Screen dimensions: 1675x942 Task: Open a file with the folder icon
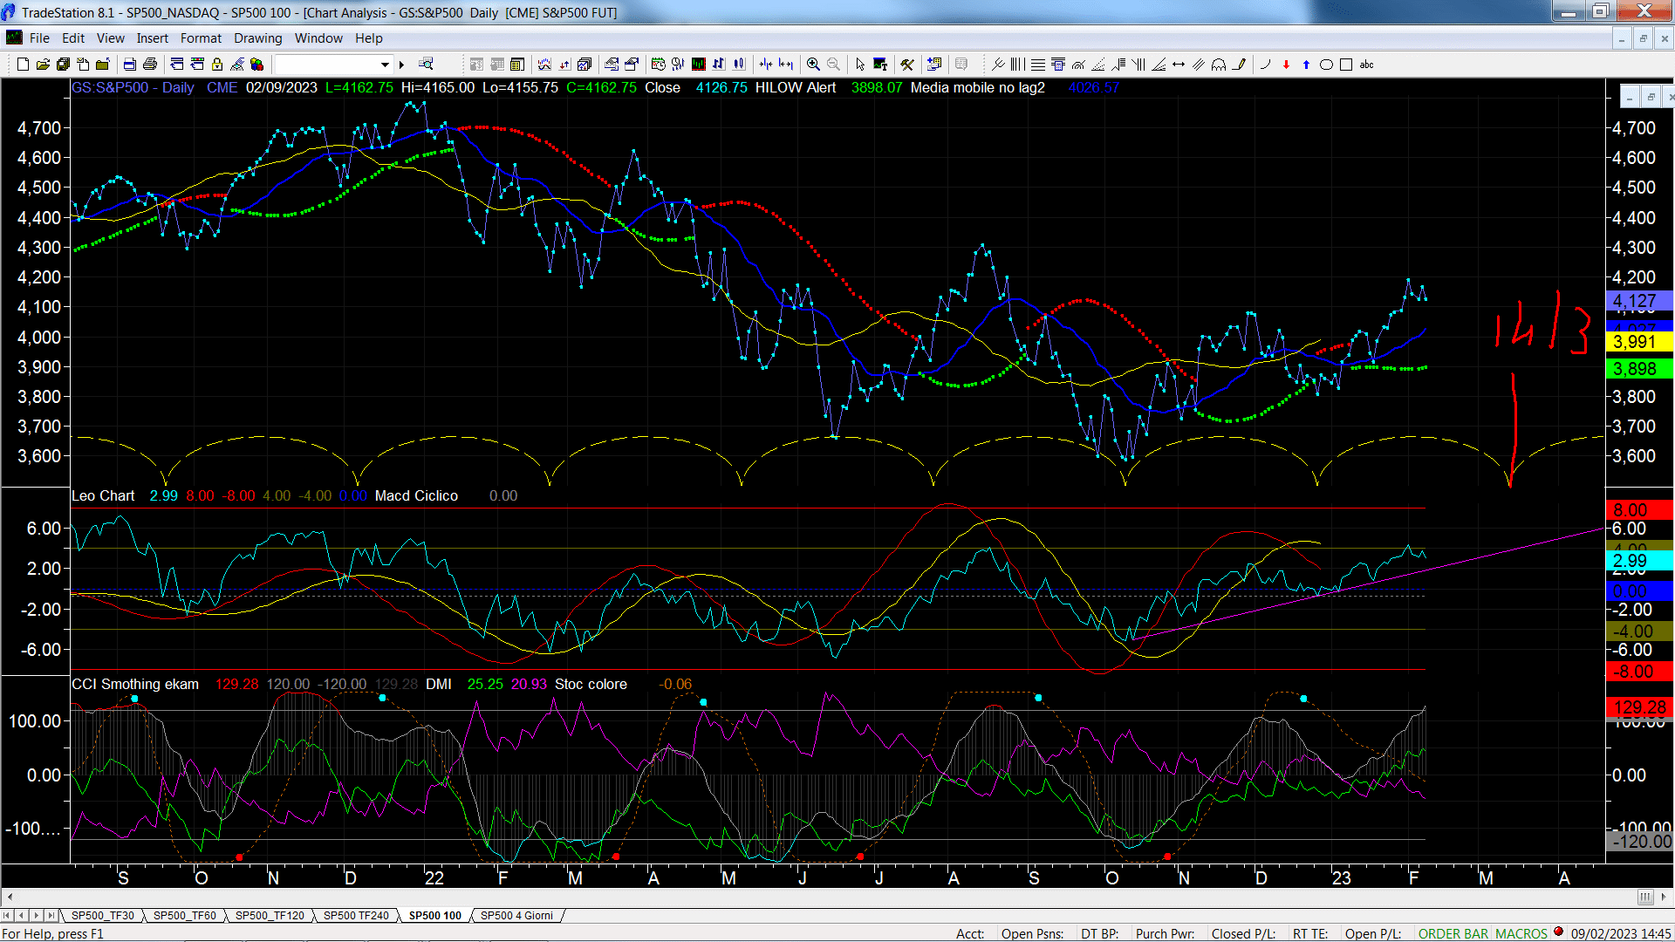pyautogui.click(x=43, y=65)
